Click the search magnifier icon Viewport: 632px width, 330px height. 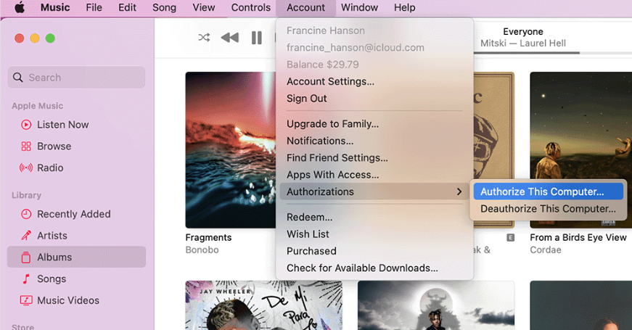pyautogui.click(x=17, y=78)
